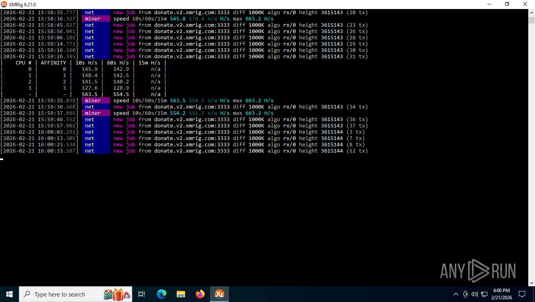Launch Microsoft Edge from the taskbar
This screenshot has width=535, height=302.
coord(161,294)
